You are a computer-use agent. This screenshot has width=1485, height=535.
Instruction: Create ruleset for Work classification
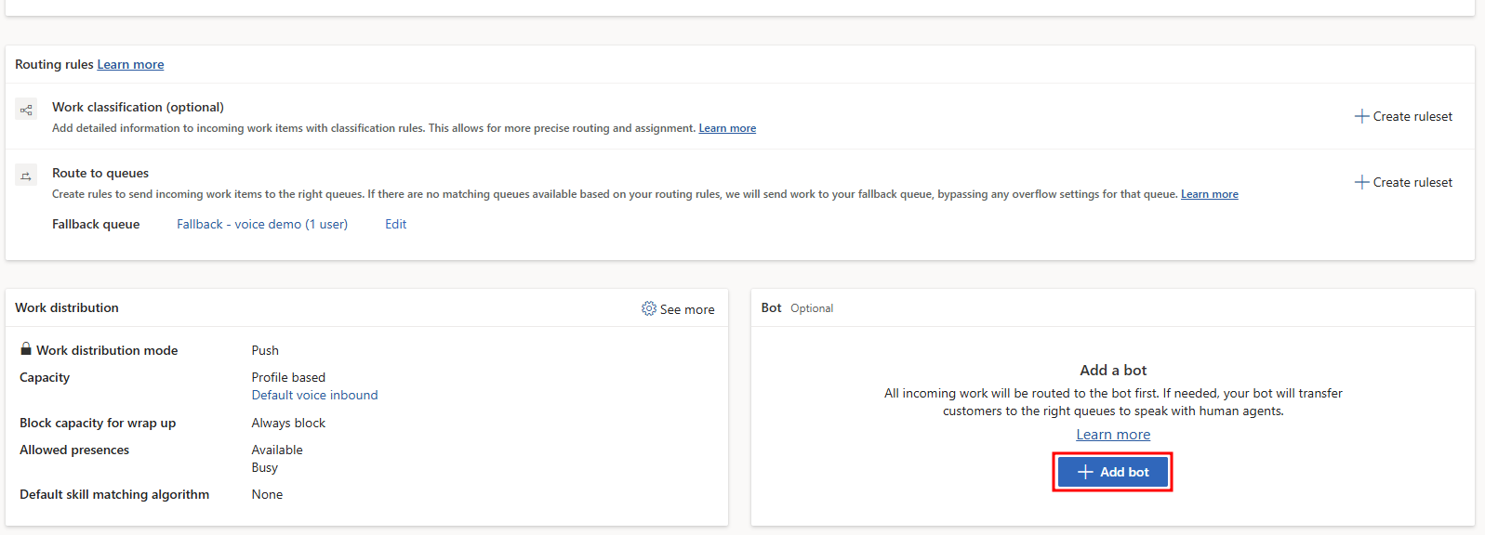tap(1403, 116)
